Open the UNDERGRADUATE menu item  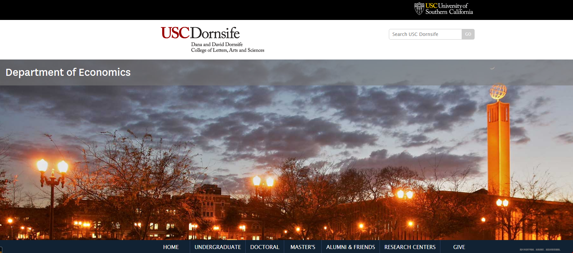point(218,247)
